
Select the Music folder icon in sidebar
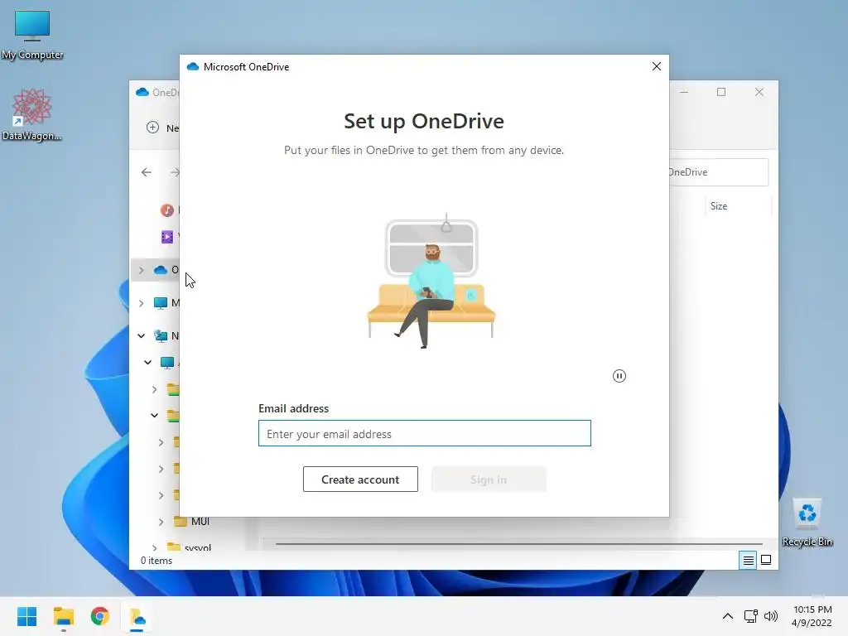tap(167, 210)
